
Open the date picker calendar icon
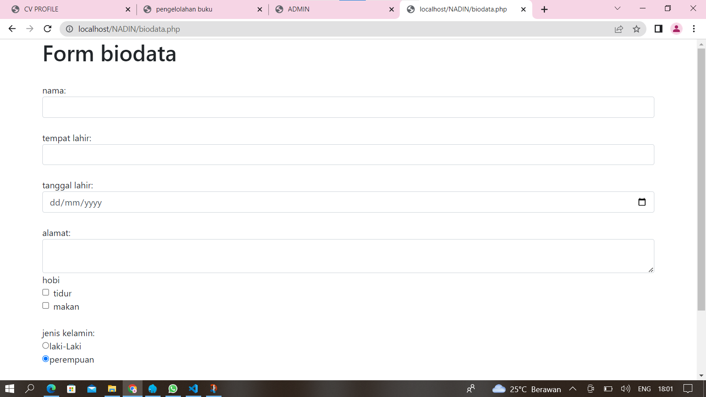point(642,202)
